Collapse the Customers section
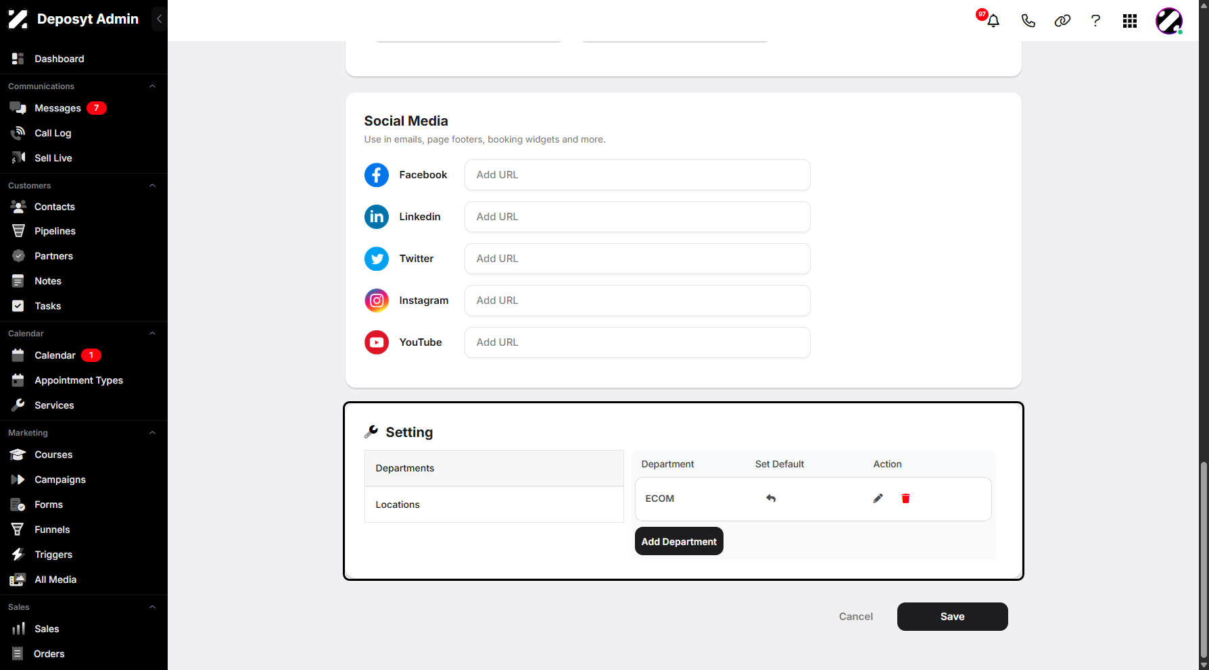This screenshot has width=1209, height=670. point(152,186)
